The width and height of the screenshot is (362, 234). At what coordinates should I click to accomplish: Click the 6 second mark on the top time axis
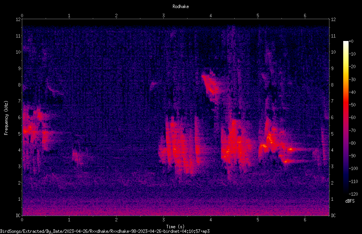305,16
